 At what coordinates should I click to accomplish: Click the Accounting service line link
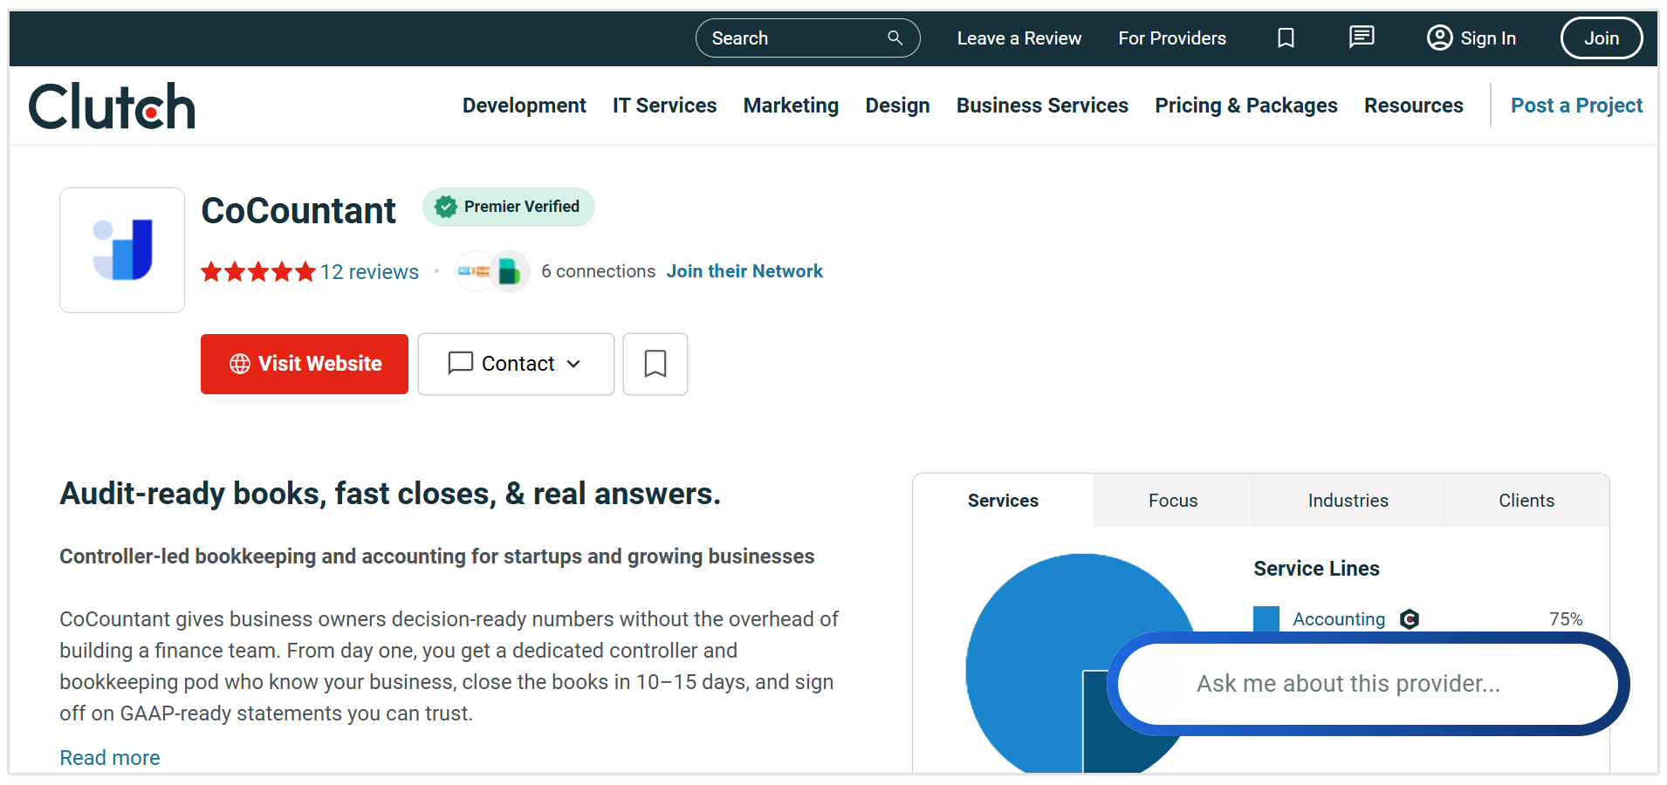(1339, 619)
